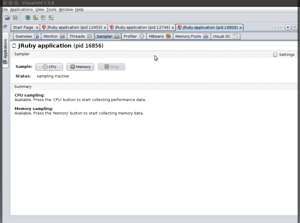This screenshot has width=300, height=223.
Task: Open the Threads tab
Action: point(81,36)
